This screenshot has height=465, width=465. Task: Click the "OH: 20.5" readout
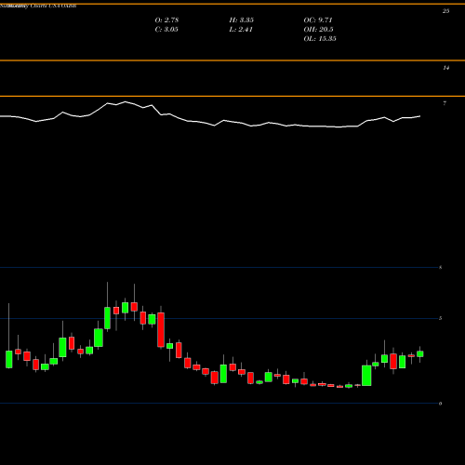coord(318,30)
